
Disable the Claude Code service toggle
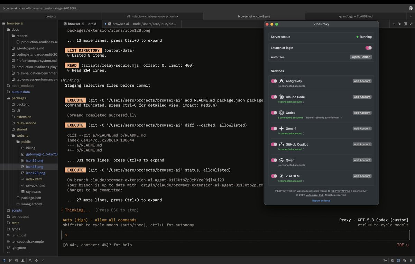274,97
